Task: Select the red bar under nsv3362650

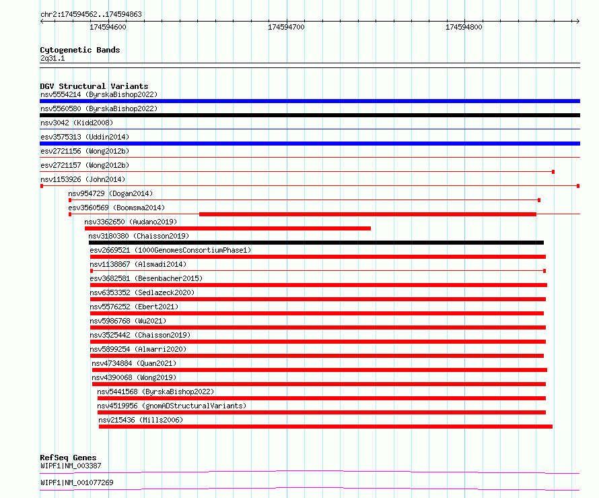Action: point(227,228)
